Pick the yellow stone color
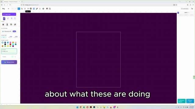 (8, 46)
